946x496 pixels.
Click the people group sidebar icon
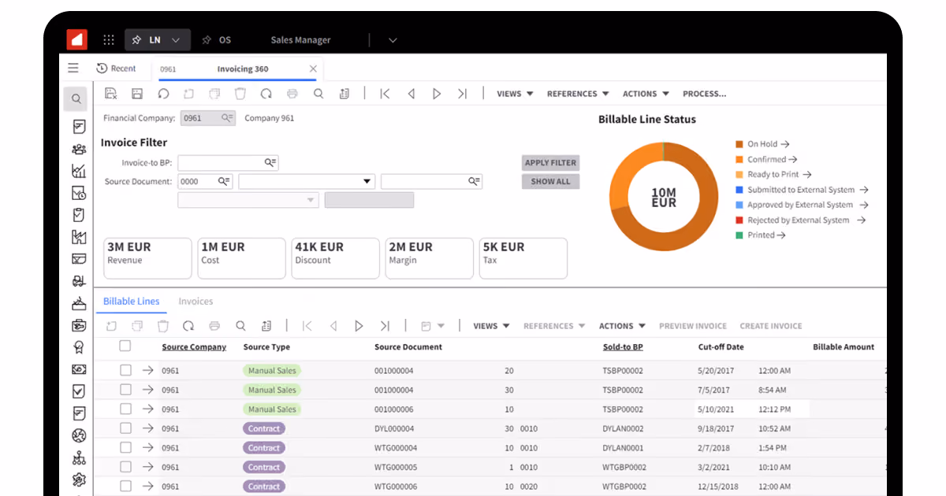pyautogui.click(x=78, y=149)
